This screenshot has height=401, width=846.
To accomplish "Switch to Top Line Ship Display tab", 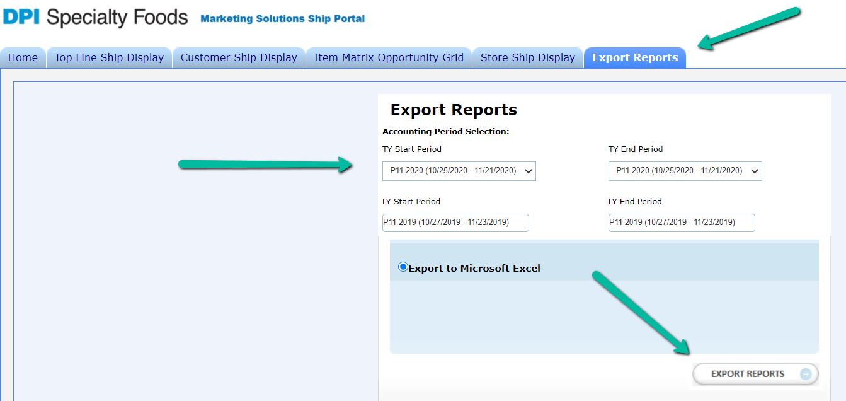I will [x=109, y=58].
